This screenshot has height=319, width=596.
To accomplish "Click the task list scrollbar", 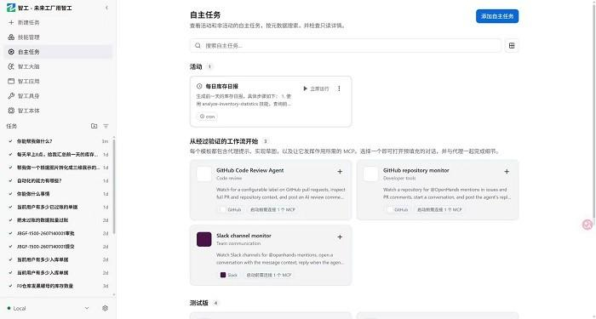I will pos(113,186).
